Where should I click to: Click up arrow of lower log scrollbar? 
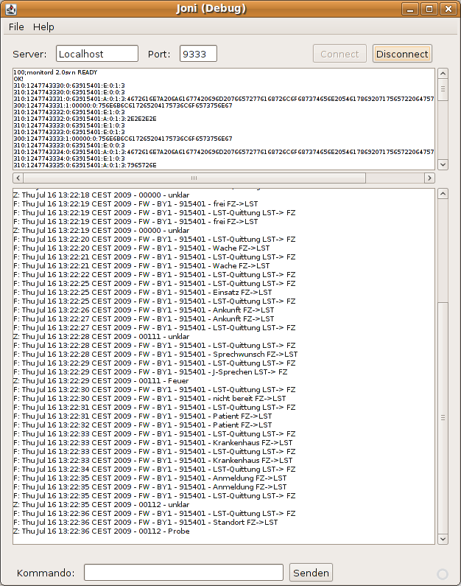coord(443,194)
